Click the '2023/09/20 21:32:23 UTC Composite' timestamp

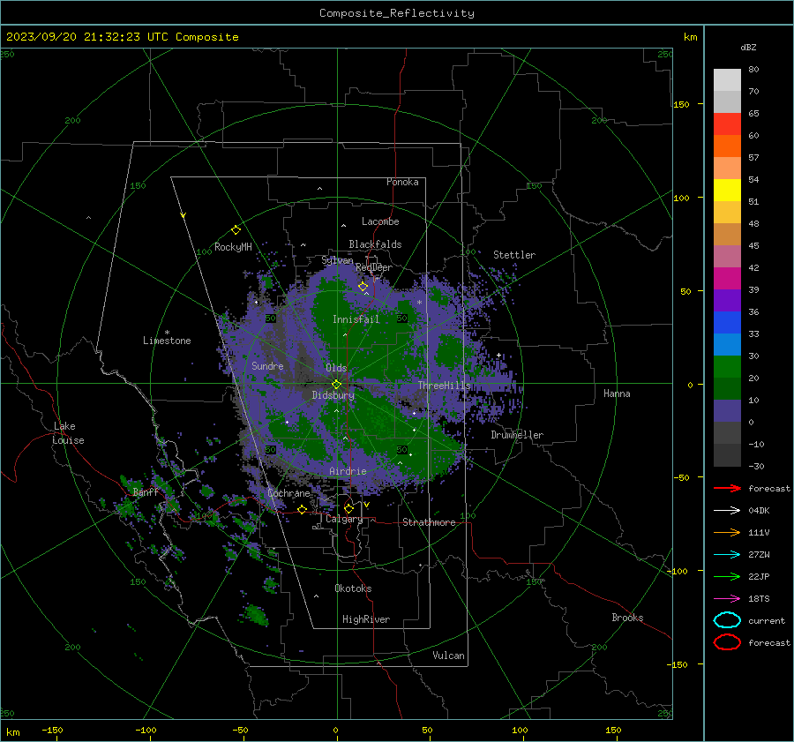[x=122, y=37]
